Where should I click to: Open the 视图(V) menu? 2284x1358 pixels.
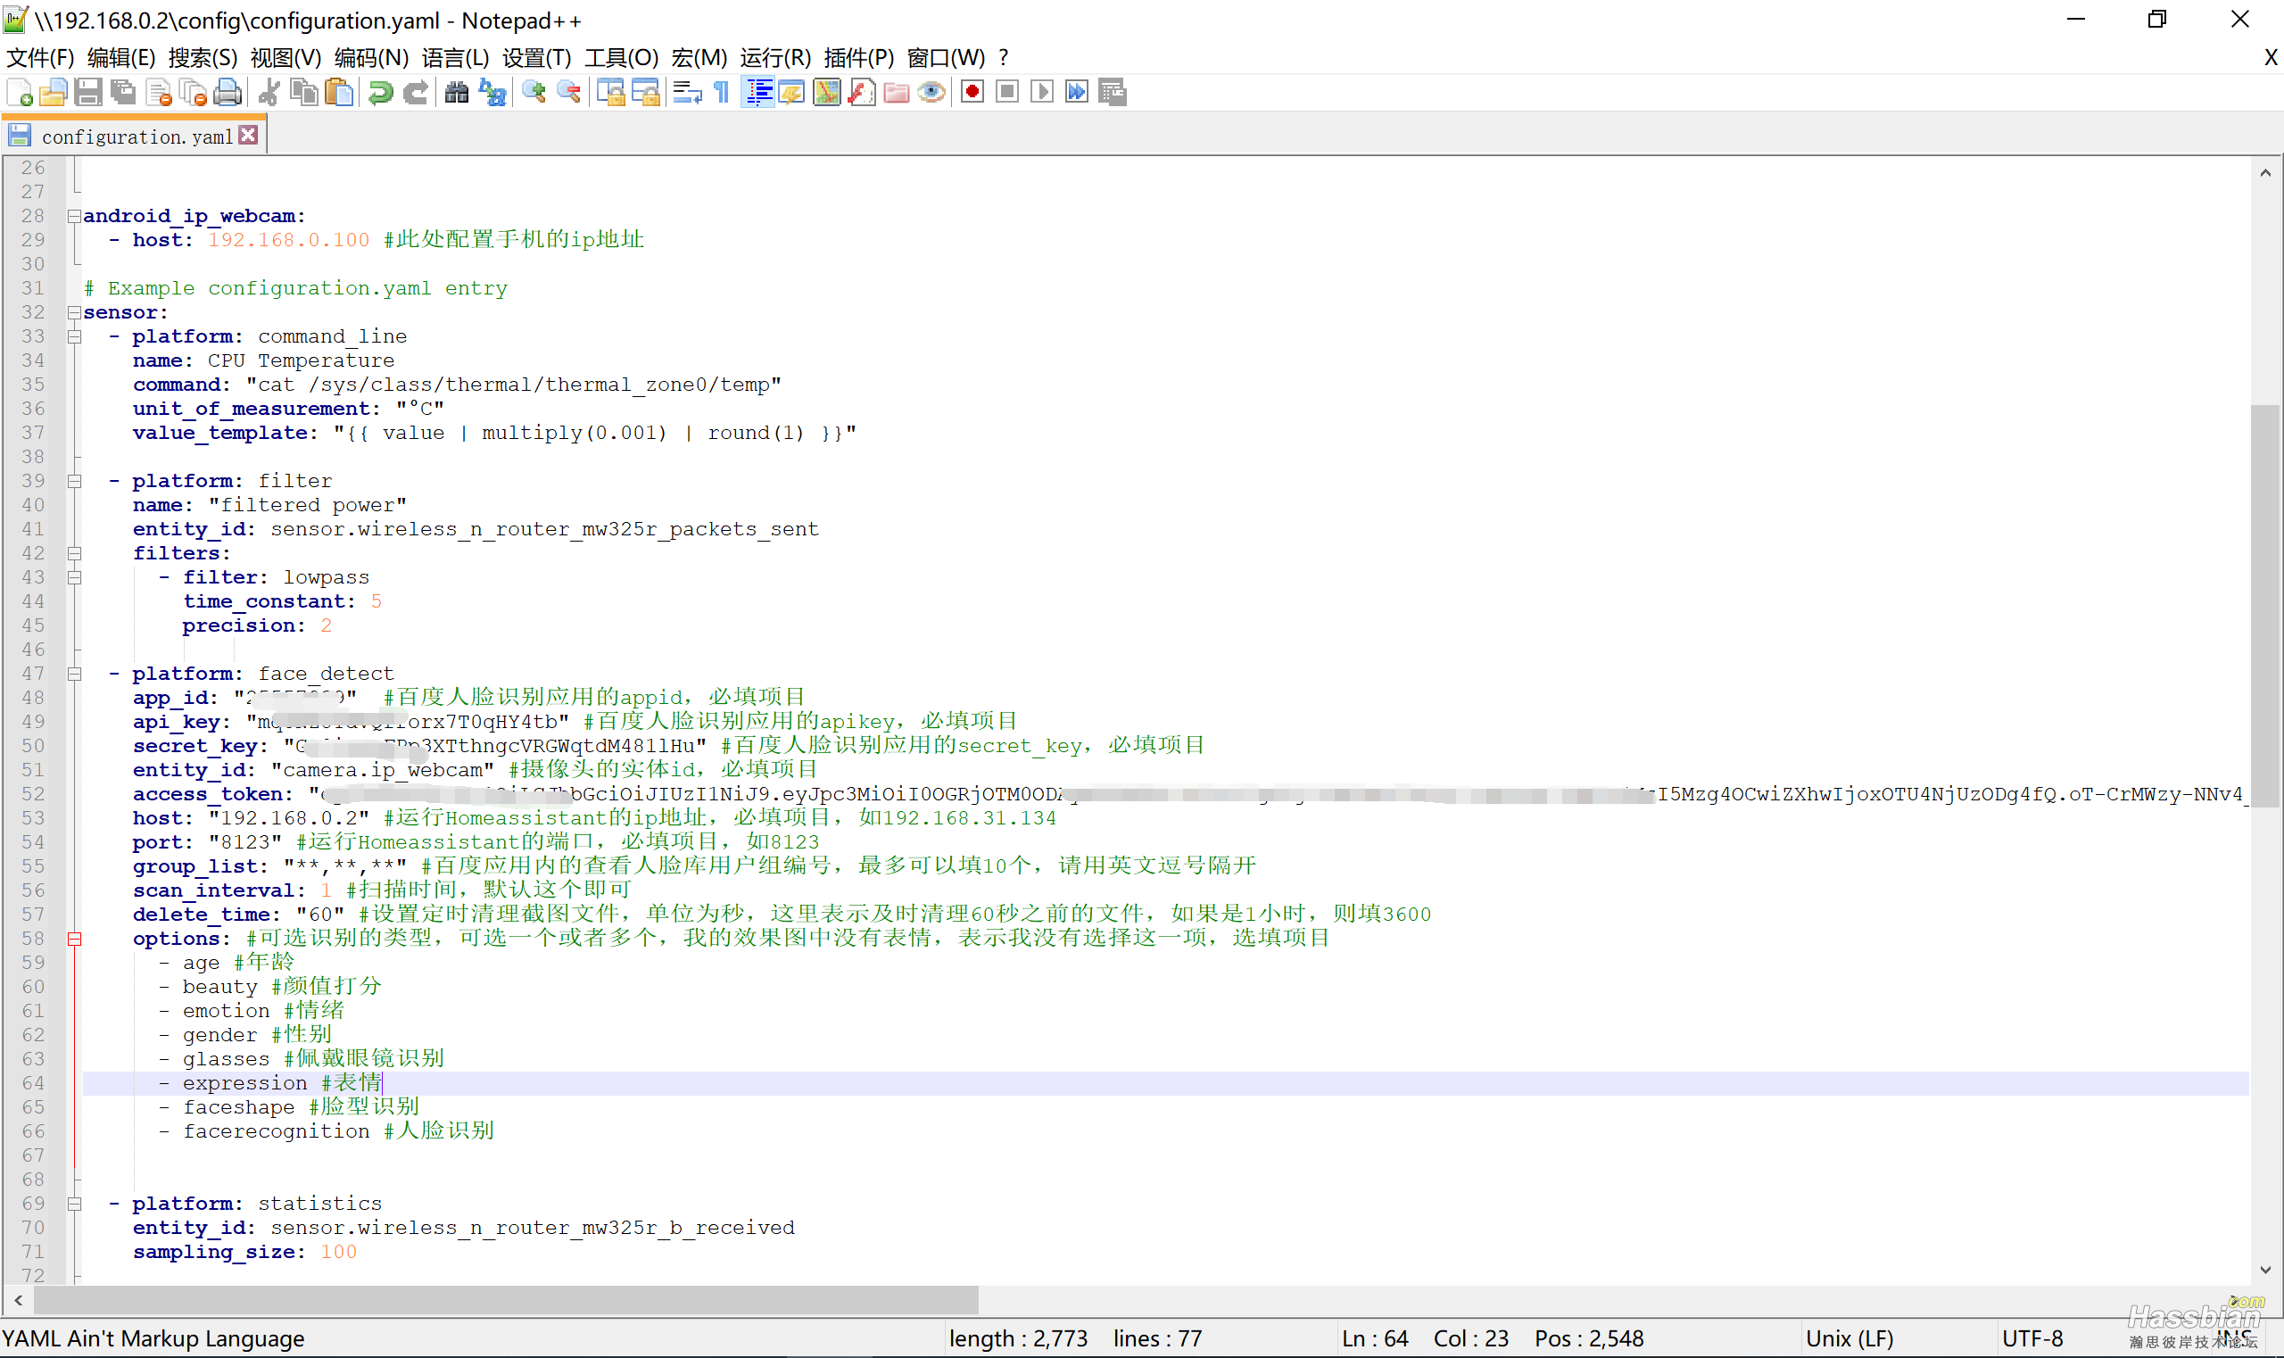[x=286, y=58]
